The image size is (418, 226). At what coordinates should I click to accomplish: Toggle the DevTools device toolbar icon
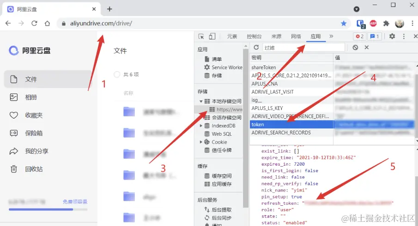pos(212,36)
